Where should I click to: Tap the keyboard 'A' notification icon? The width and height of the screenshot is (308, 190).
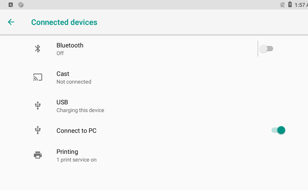coord(11,5)
